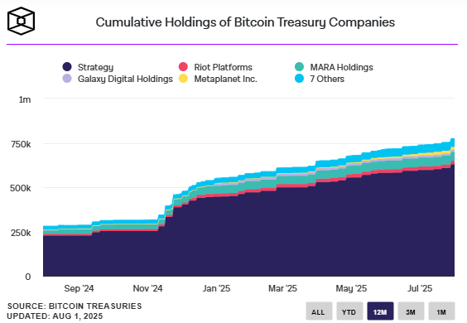Select the 3M time range
Image resolution: width=467 pixels, height=323 pixels.
[411, 311]
